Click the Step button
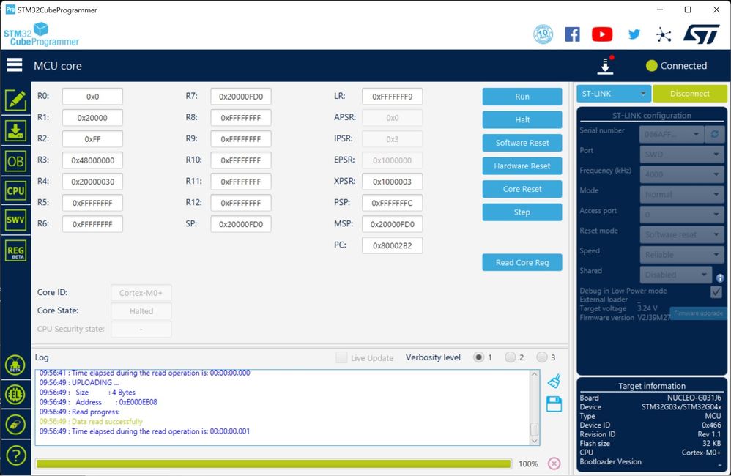Screen dimensions: 731x476 [x=522, y=212]
